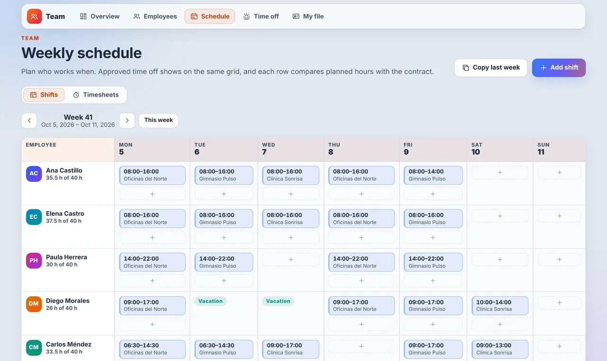Add shift for Ana Castillo on Sunday 11

click(x=560, y=172)
